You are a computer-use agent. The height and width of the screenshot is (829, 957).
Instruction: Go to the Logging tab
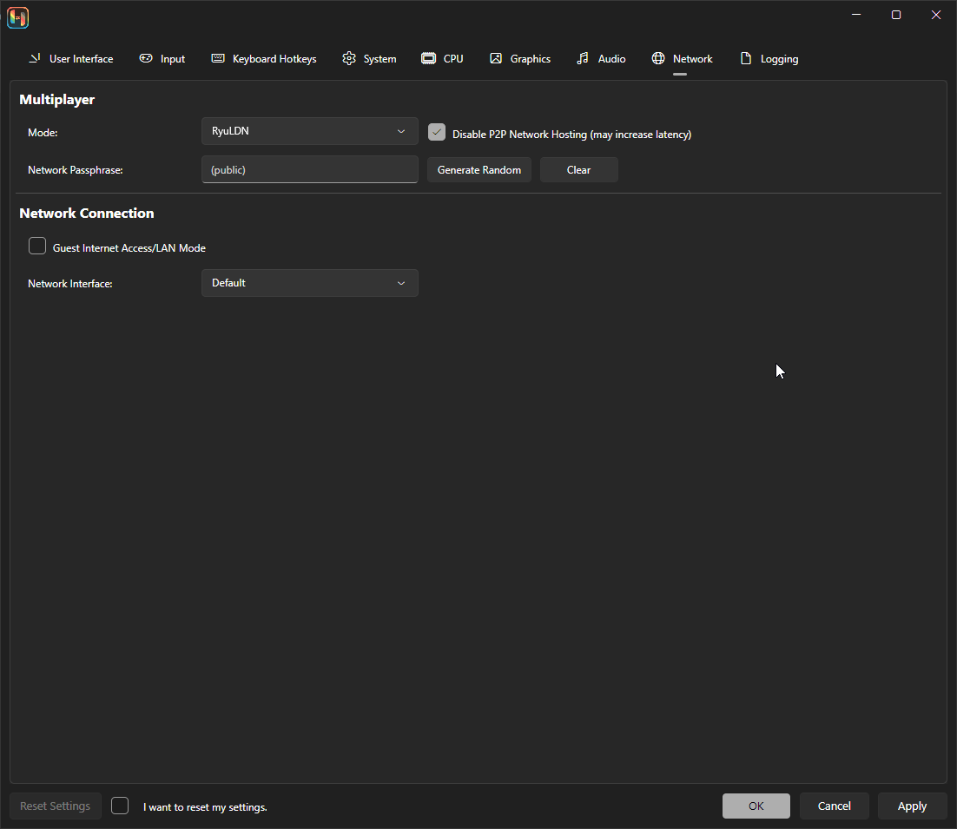pyautogui.click(x=769, y=58)
